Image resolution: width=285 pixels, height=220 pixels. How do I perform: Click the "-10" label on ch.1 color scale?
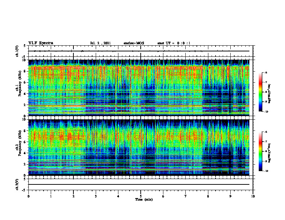tap(266, 111)
